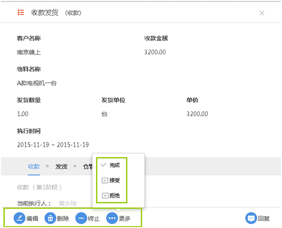Click the 单价 value 3200.00
This screenshot has height=228, width=282.
point(197,114)
